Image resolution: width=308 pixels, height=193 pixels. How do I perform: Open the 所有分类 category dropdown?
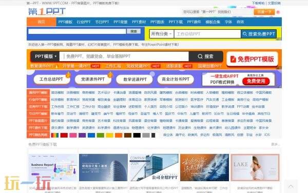click(x=162, y=34)
